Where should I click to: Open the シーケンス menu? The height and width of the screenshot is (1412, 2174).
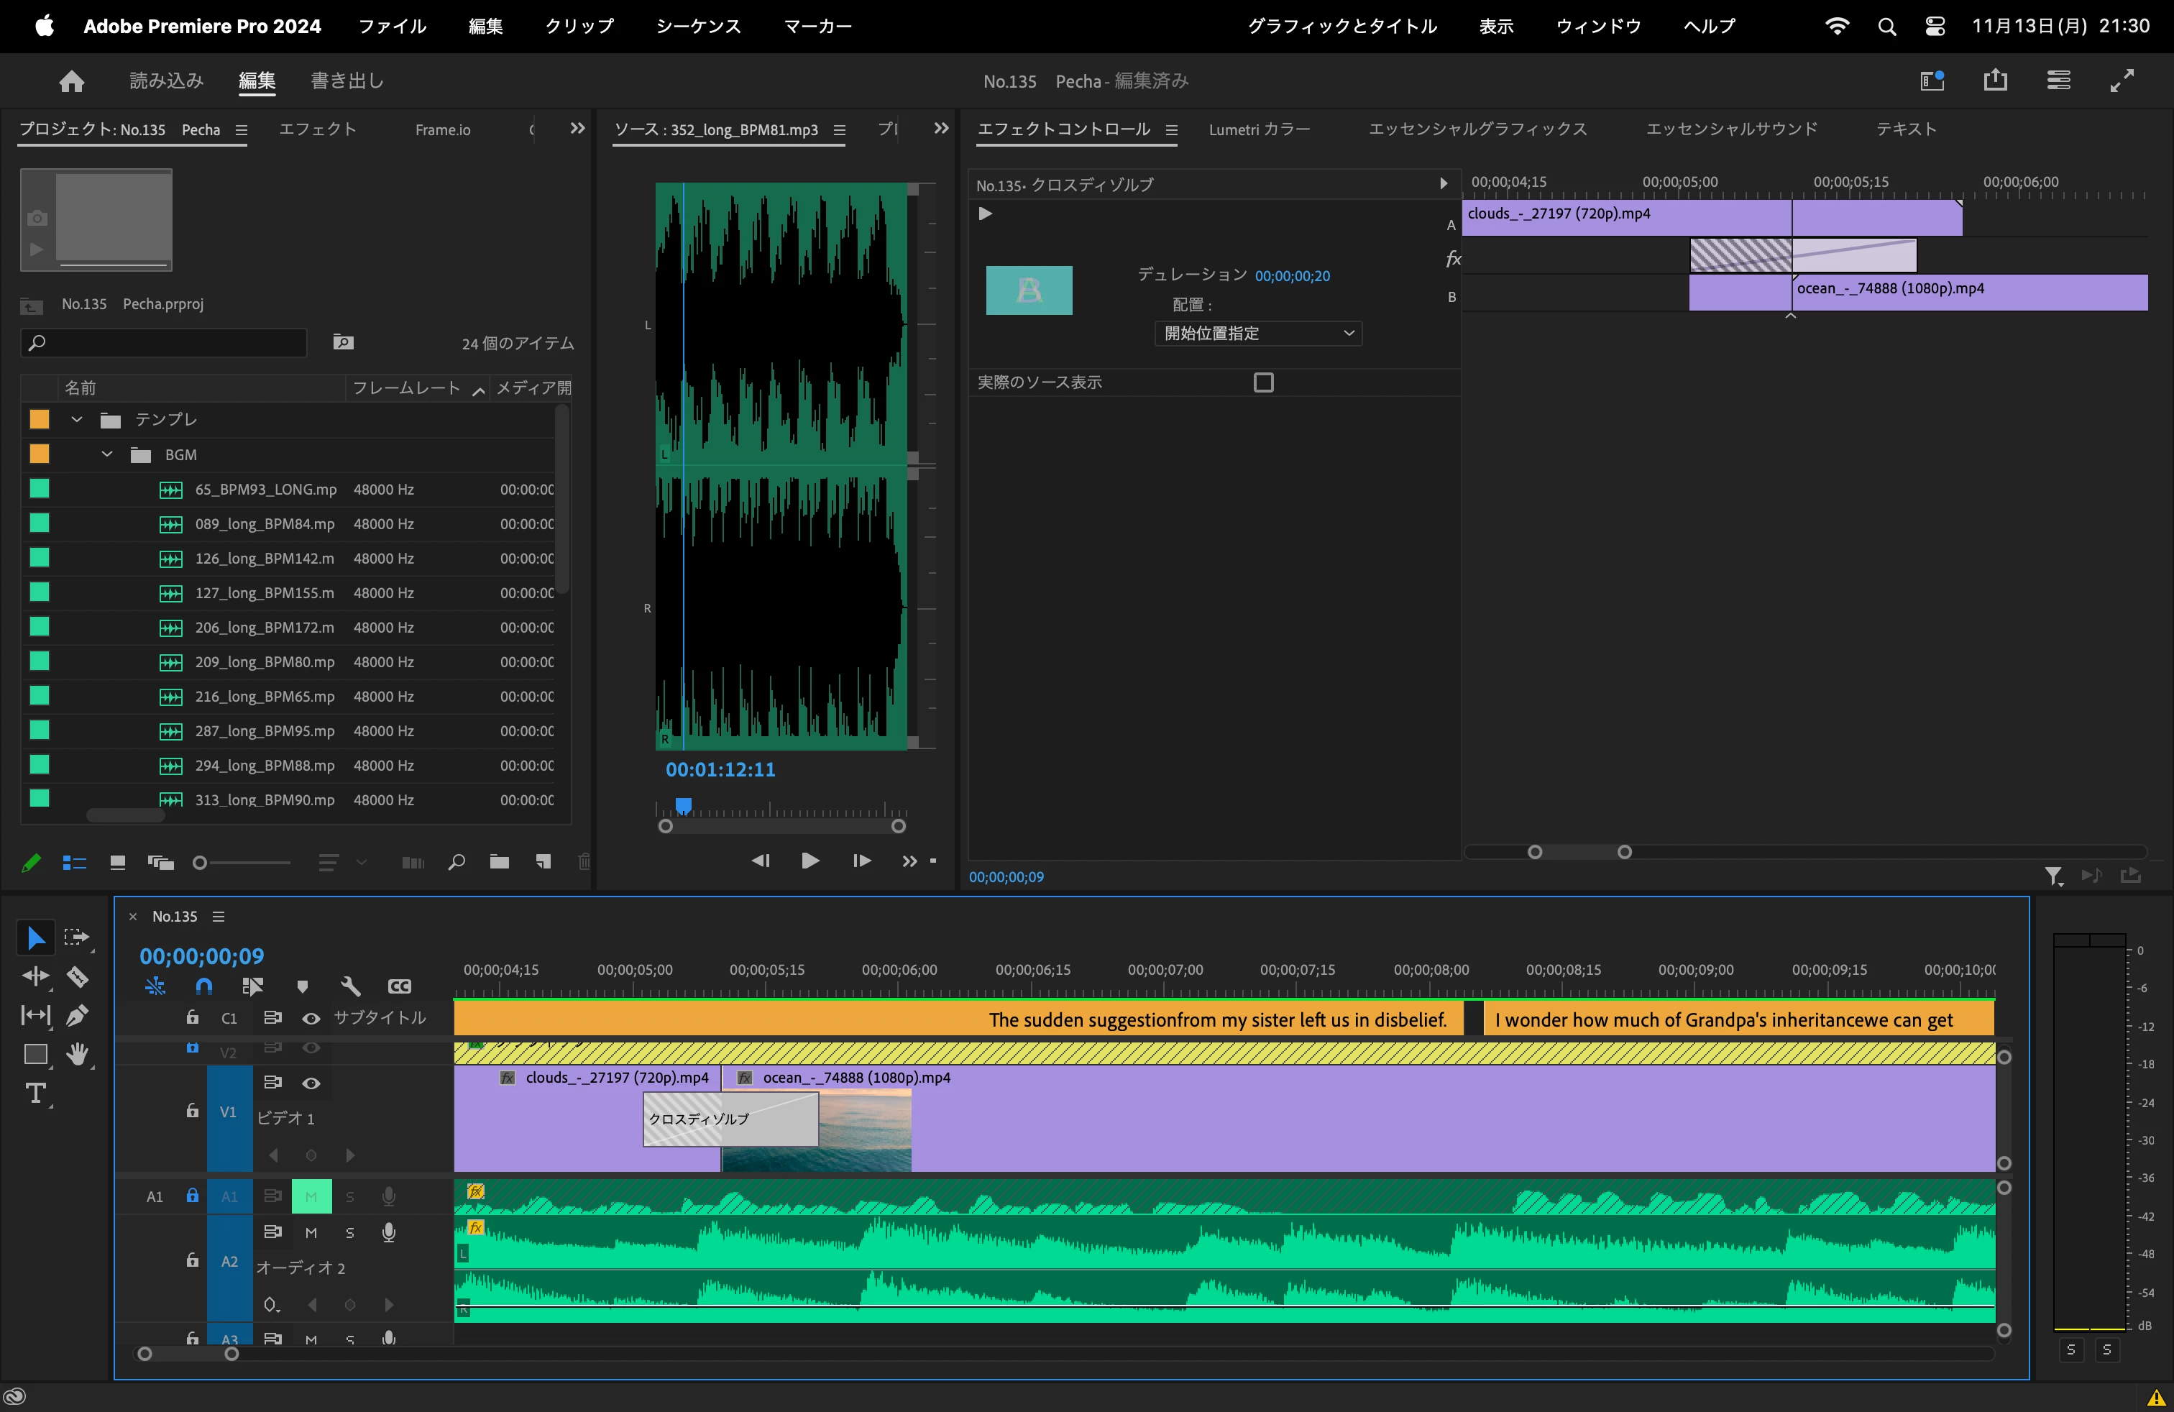pyautogui.click(x=698, y=27)
